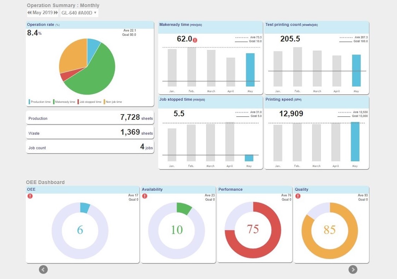This screenshot has width=397, height=279.
Task: Click the 62.0 makeready time value
Action: (x=185, y=39)
